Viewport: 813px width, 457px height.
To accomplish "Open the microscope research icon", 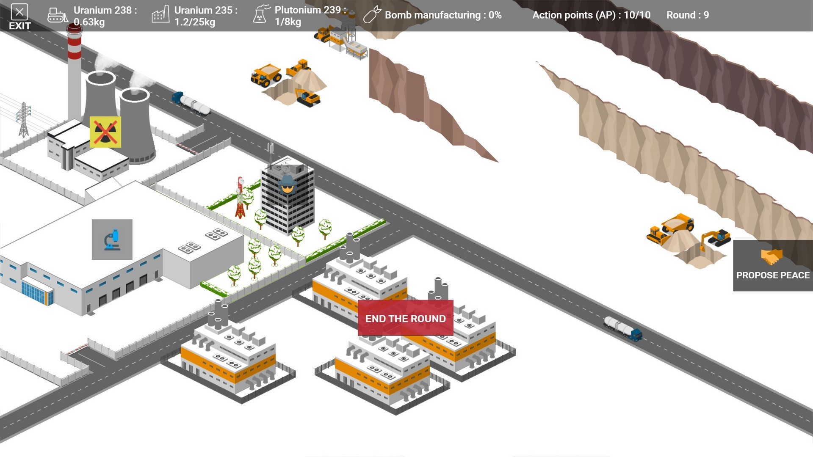I will click(x=112, y=240).
